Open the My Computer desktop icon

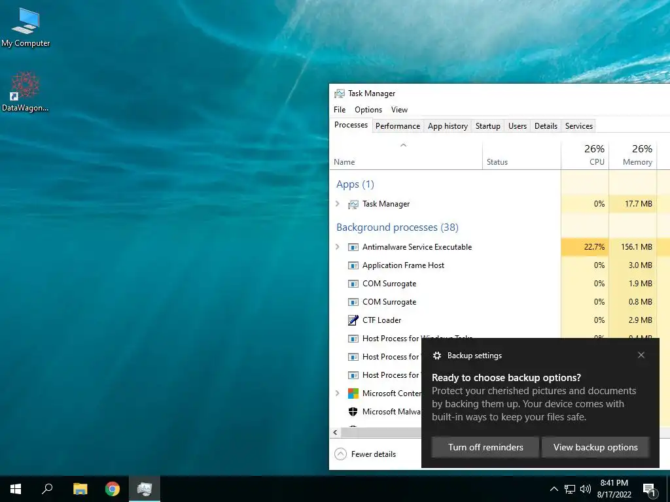[26, 26]
